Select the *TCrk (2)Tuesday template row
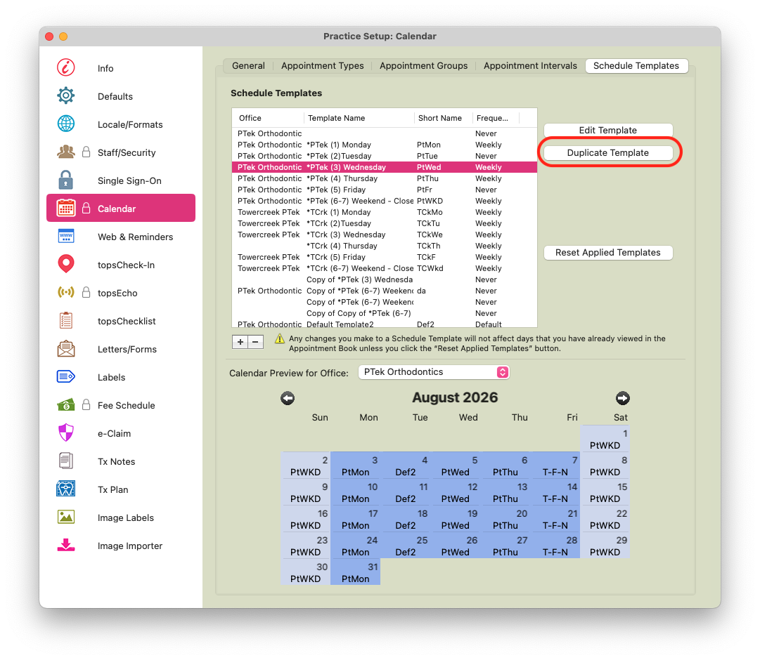This screenshot has width=760, height=660. point(385,223)
